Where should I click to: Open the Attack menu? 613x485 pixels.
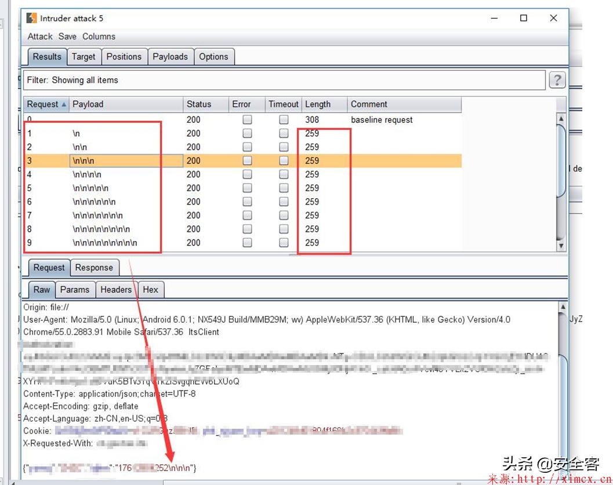tap(40, 37)
